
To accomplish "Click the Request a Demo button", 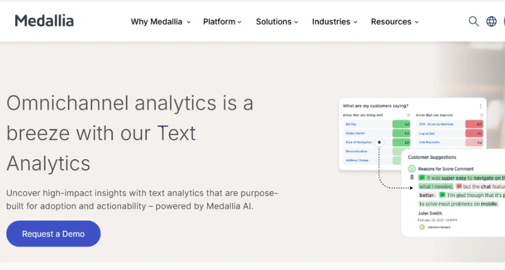I will [x=54, y=234].
